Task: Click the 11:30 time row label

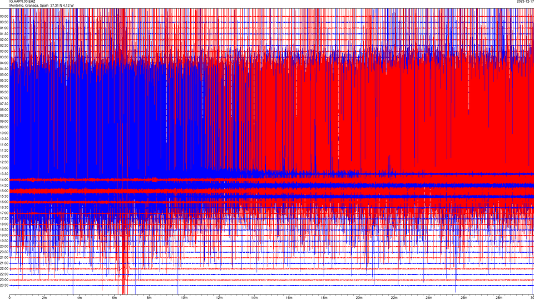Action: 4,150
